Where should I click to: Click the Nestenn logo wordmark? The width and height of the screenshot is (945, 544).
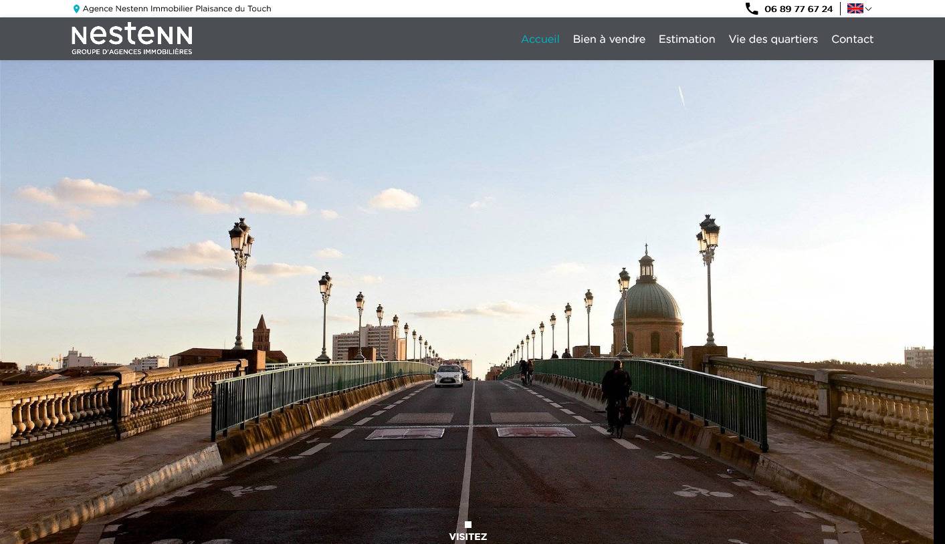[132, 34]
